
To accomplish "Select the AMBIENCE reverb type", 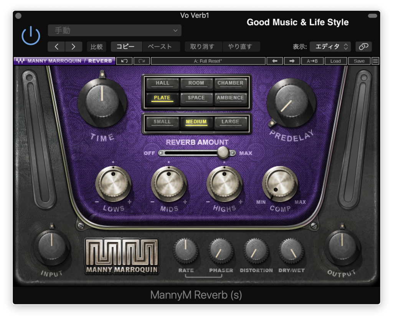I will (230, 98).
